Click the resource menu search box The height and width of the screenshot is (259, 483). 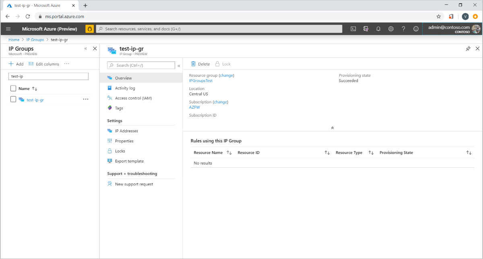[x=141, y=65]
